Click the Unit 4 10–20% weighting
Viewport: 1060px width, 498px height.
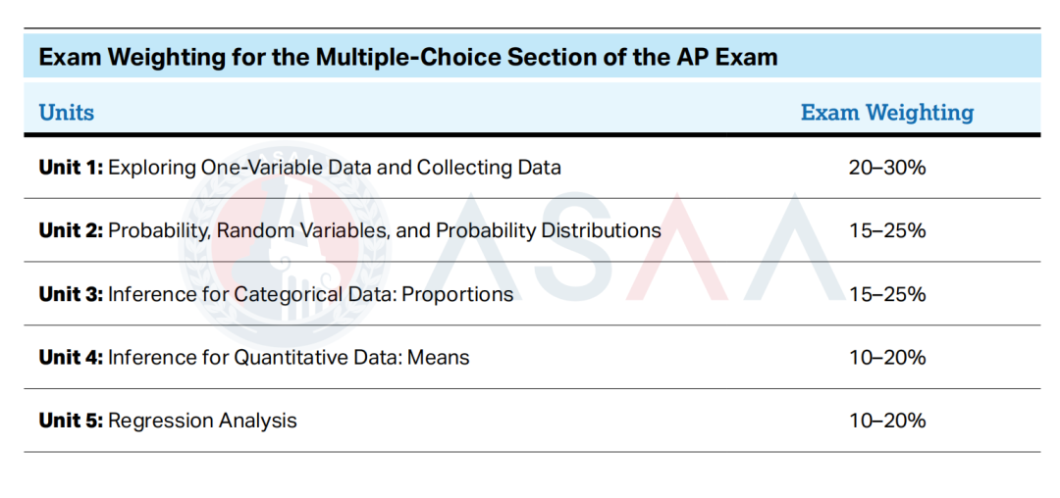coord(887,357)
